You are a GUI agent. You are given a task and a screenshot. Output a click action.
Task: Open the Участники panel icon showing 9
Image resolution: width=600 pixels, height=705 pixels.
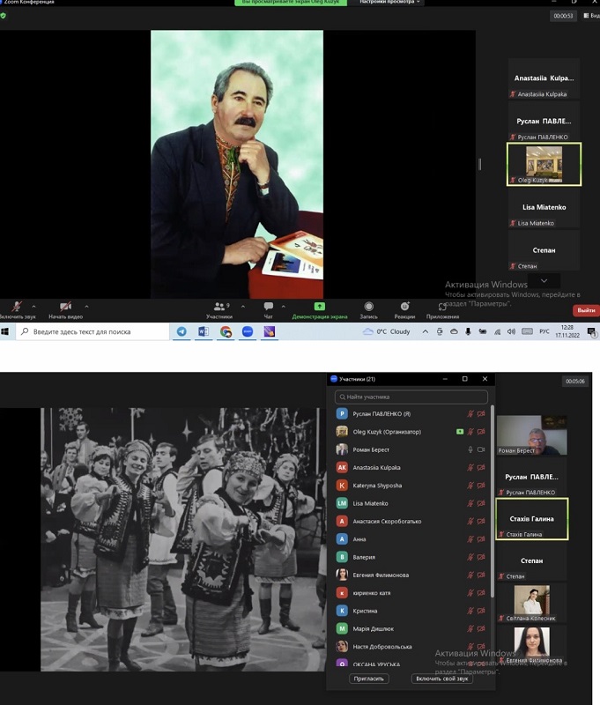pyautogui.click(x=219, y=307)
